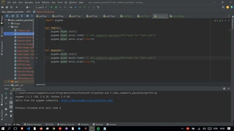
Task: Hide the Project tool window
Action: tap(32, 16)
